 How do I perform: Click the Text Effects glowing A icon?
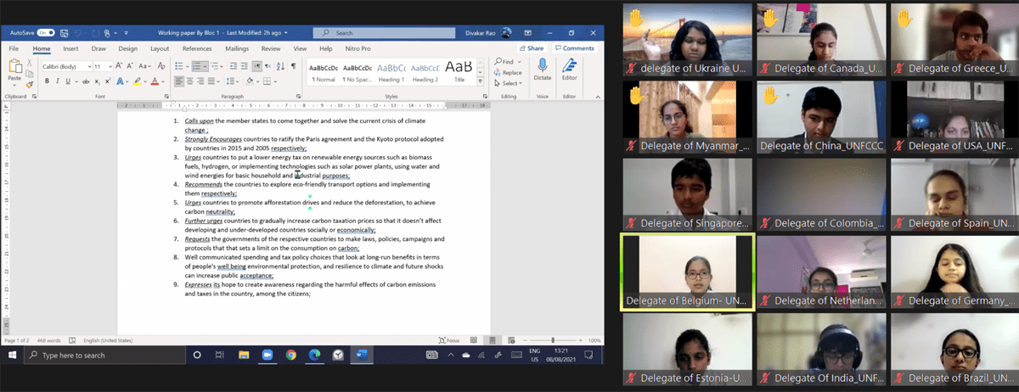coord(120,81)
